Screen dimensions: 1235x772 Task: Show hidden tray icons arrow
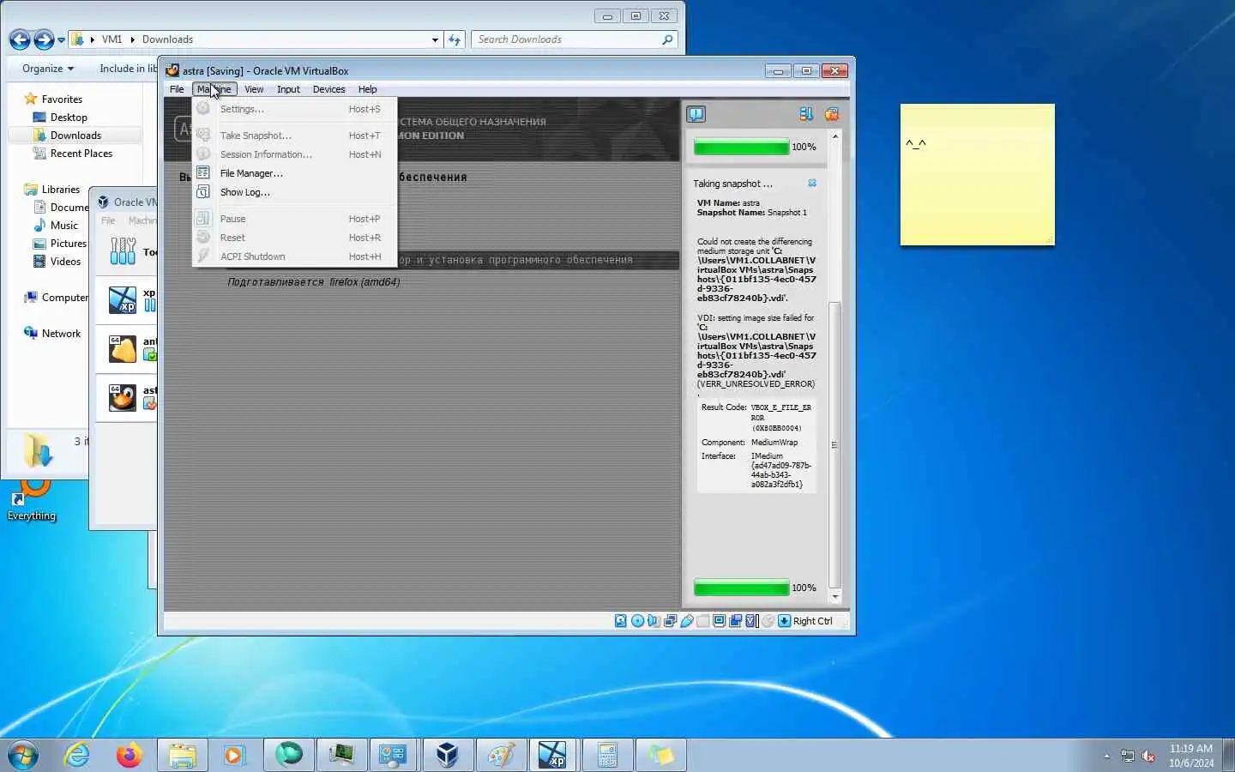[1107, 756]
